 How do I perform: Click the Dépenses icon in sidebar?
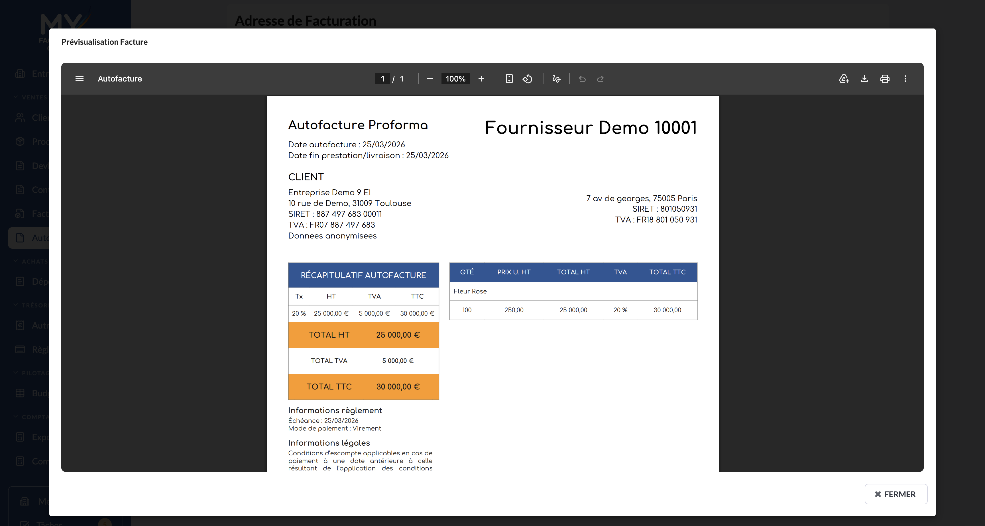[20, 282]
